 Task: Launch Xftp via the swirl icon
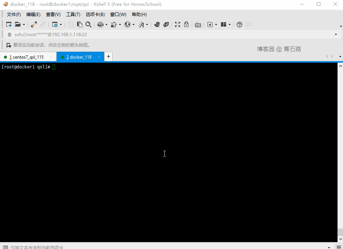157,24
